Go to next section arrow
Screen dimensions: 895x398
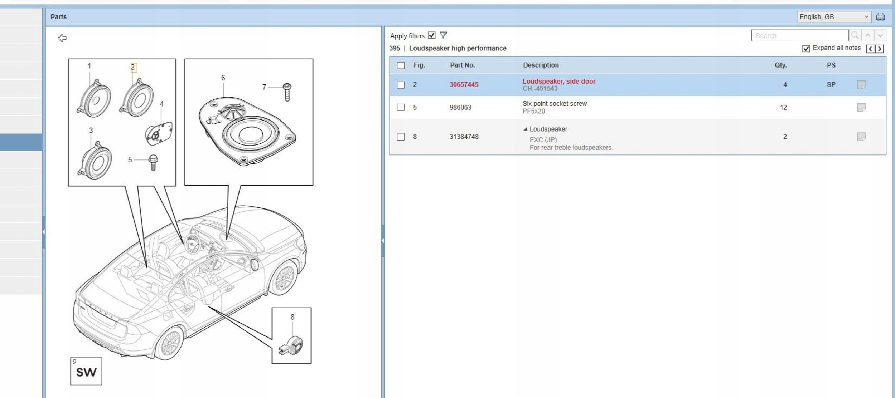click(x=879, y=49)
